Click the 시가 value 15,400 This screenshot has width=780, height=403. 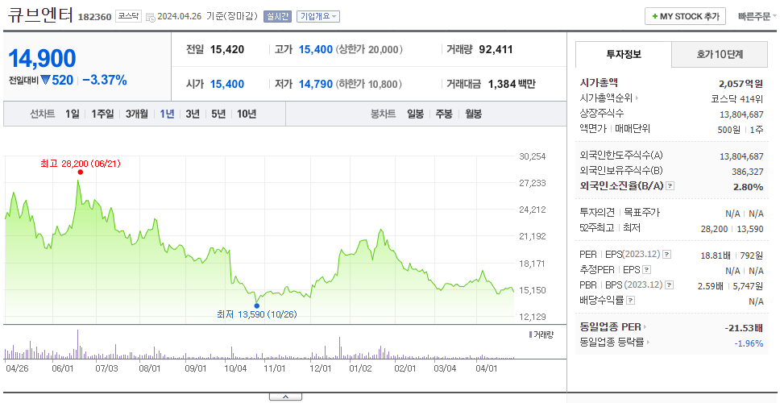(x=227, y=84)
